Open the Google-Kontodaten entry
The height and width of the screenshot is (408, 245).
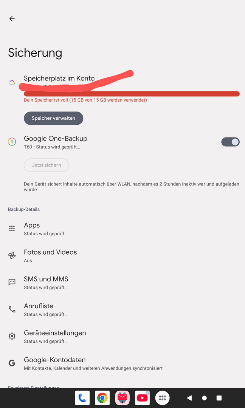pos(55,363)
